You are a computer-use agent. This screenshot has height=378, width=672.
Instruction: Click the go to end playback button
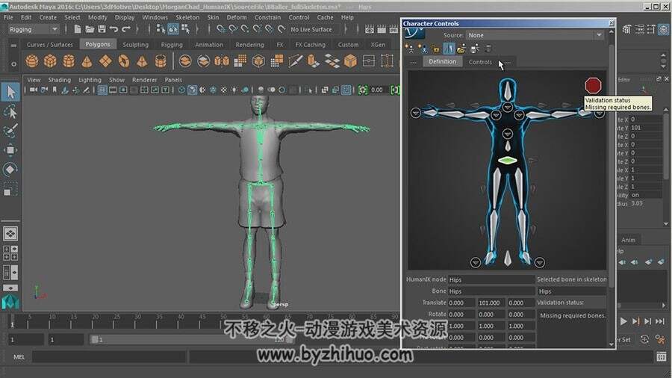click(x=660, y=321)
